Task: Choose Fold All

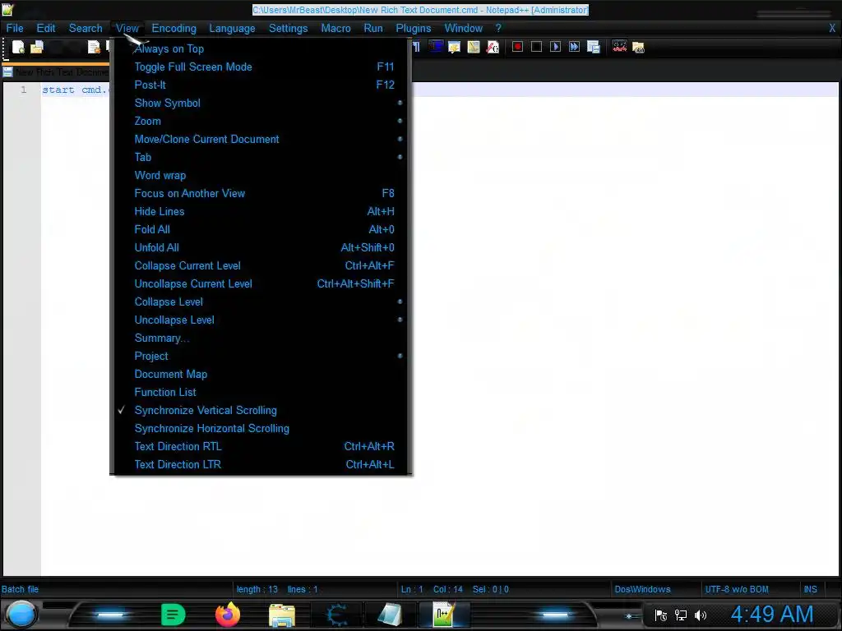Action: coord(261,230)
